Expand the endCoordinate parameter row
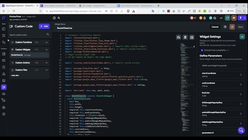Viewport: 248px width, 140px height. pyautogui.click(x=222, y=84)
